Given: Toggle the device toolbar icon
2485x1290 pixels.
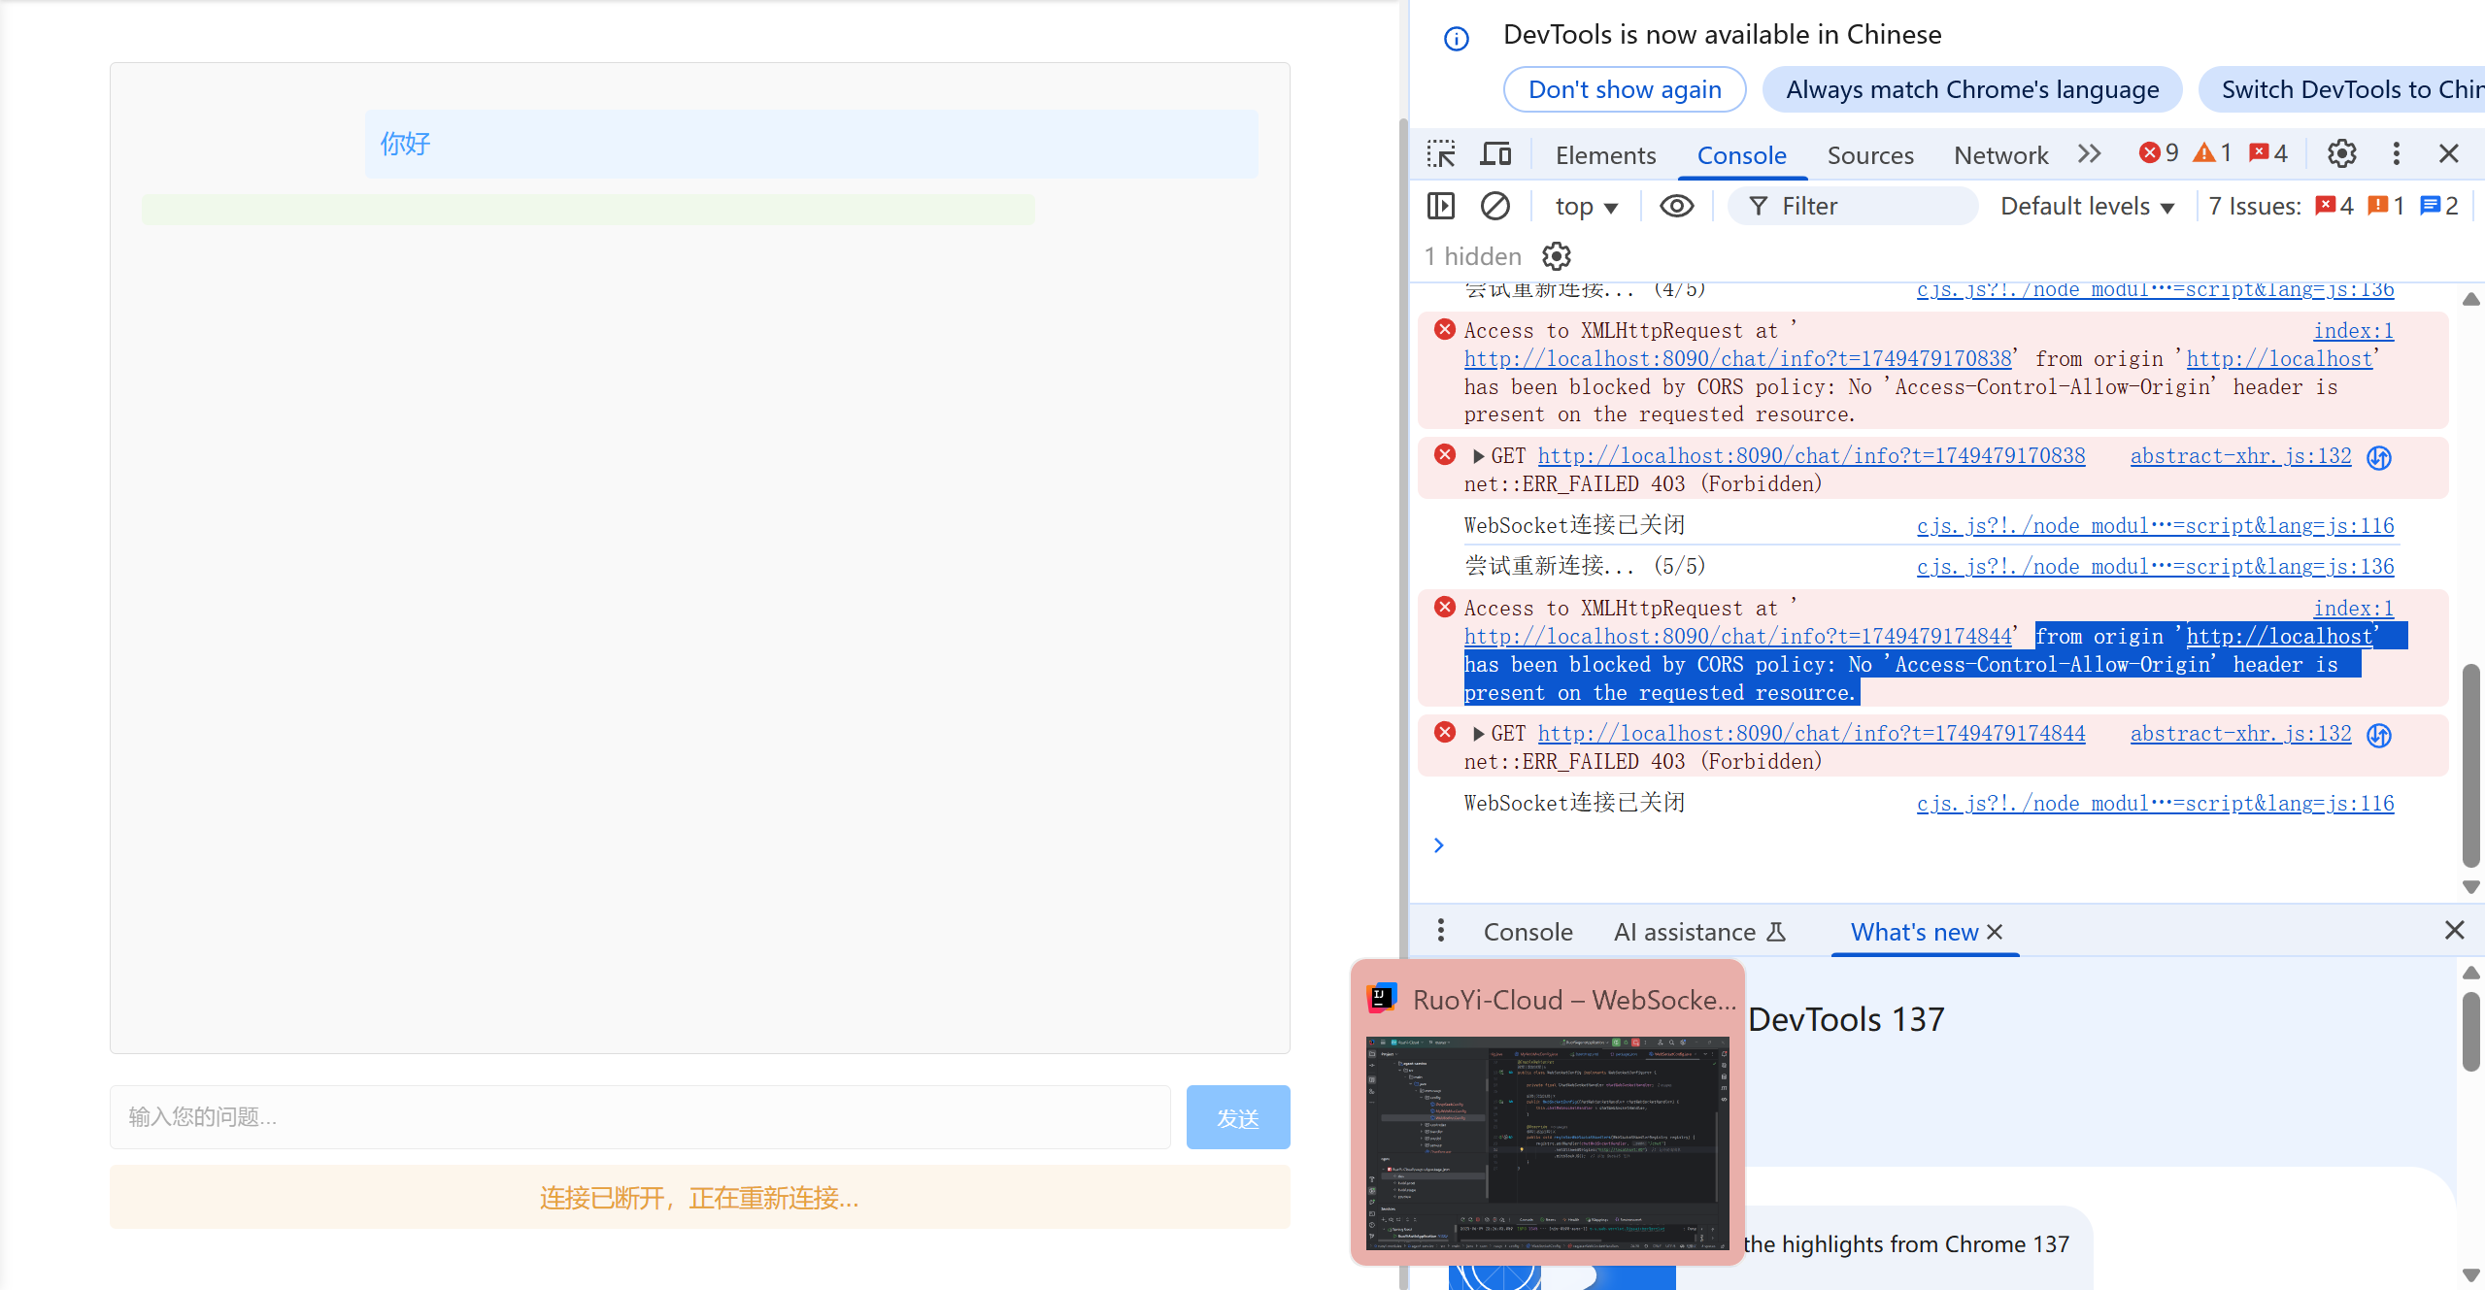Looking at the screenshot, I should click(1494, 153).
